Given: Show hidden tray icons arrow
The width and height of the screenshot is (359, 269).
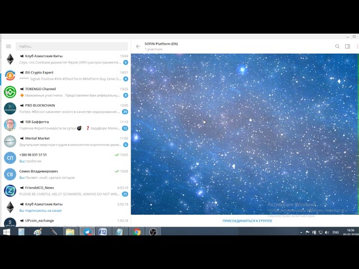Looking at the screenshot, I should point(301,233).
